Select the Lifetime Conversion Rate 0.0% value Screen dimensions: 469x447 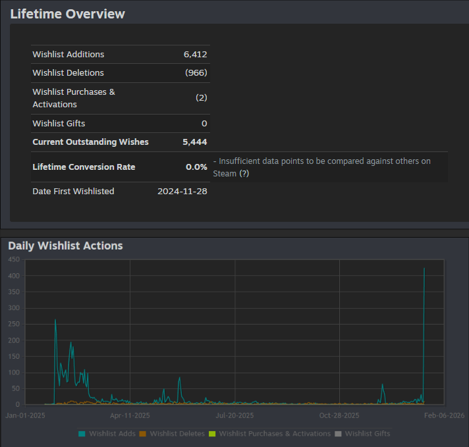(x=196, y=167)
